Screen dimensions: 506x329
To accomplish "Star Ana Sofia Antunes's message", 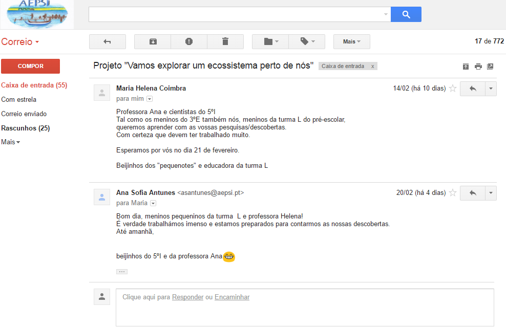I will pos(453,193).
